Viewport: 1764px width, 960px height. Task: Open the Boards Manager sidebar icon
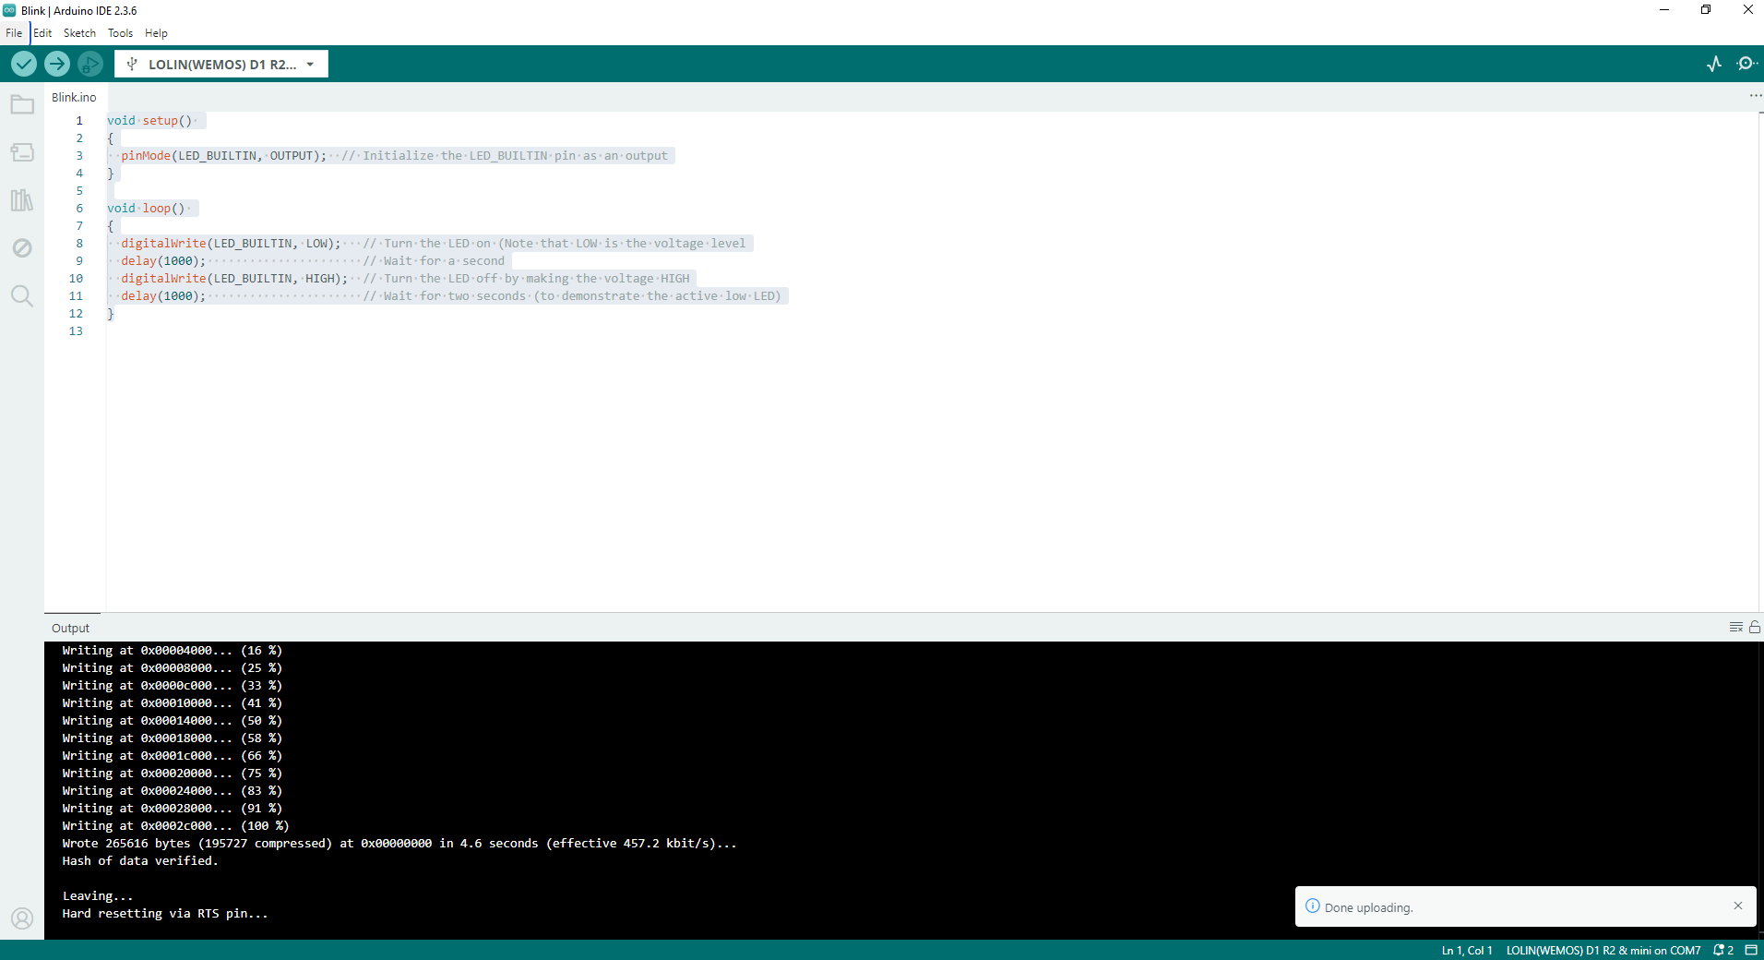click(x=22, y=152)
